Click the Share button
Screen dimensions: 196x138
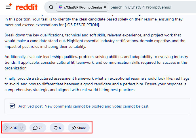(79, 128)
